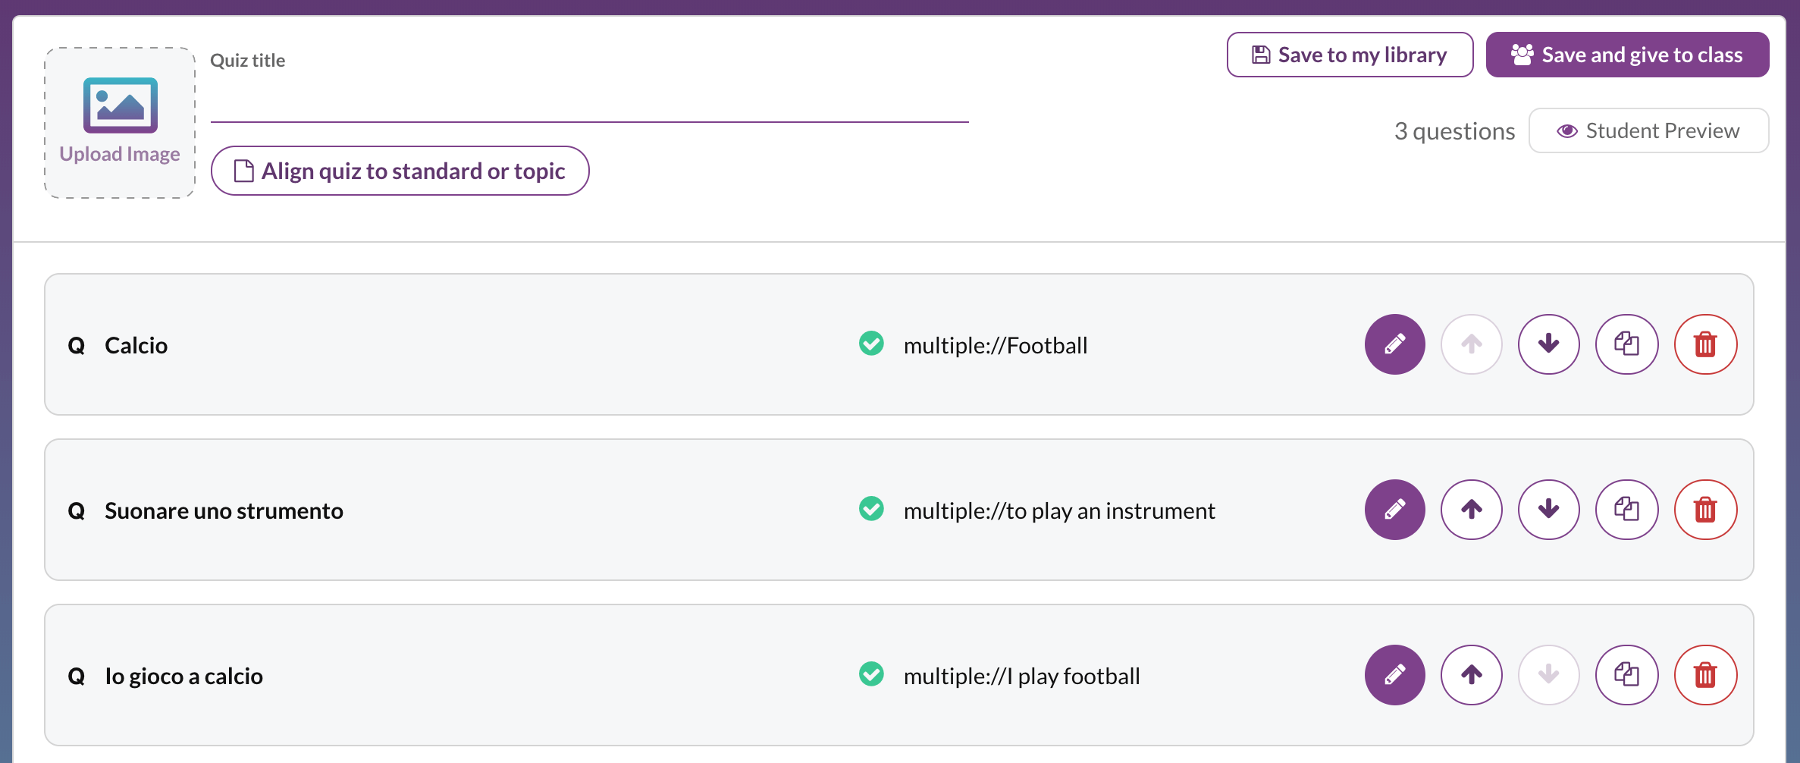Edit the Calcio question
This screenshot has height=763, width=1800.
tap(1394, 344)
